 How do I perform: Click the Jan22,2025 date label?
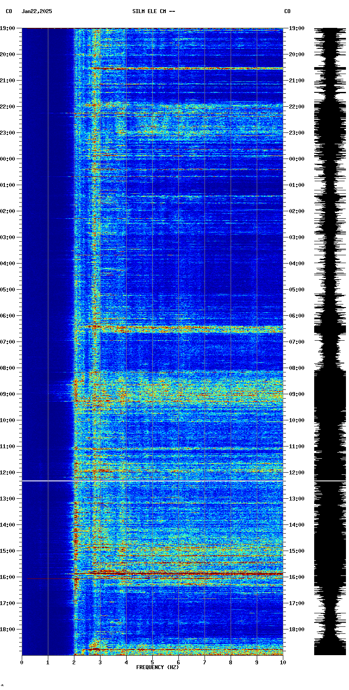(37, 11)
